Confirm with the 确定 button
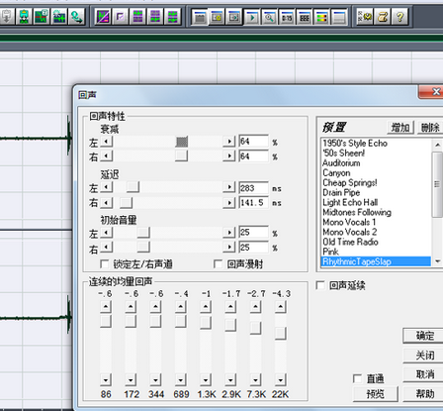The height and width of the screenshot is (411, 443). [x=424, y=336]
